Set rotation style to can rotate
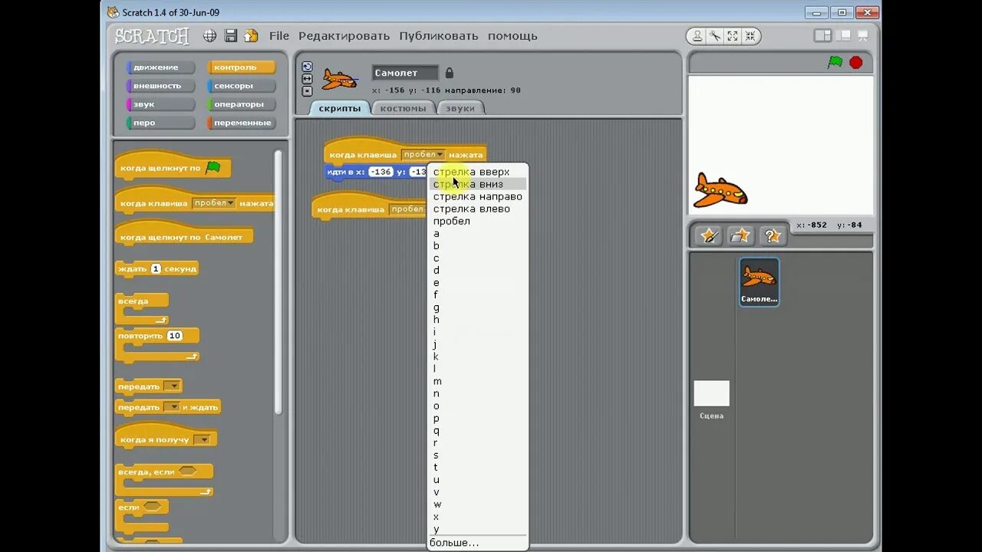 coord(307,67)
